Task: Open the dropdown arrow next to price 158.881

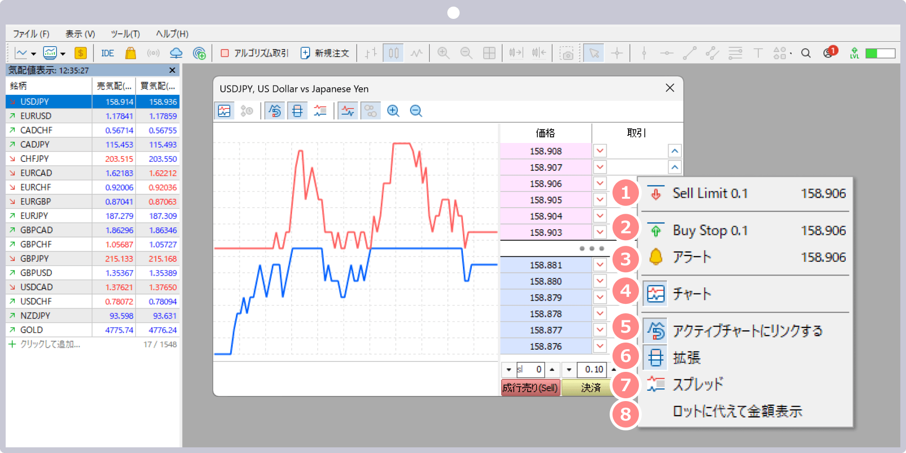Action: click(600, 265)
